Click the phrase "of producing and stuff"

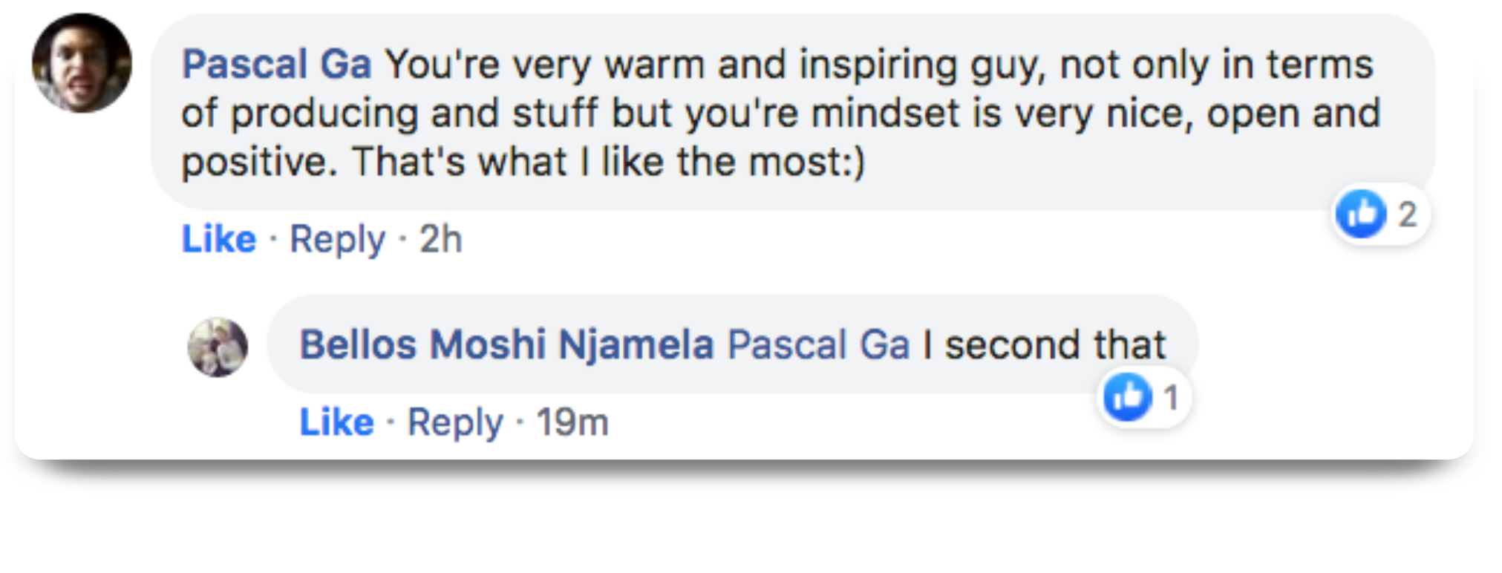click(391, 114)
